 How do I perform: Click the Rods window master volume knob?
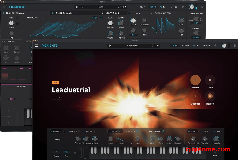click(x=191, y=7)
